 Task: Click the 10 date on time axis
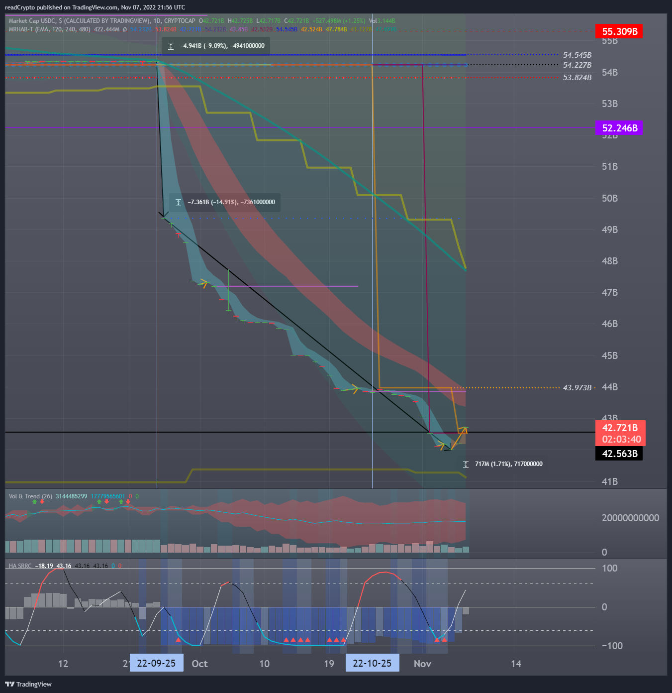265,664
